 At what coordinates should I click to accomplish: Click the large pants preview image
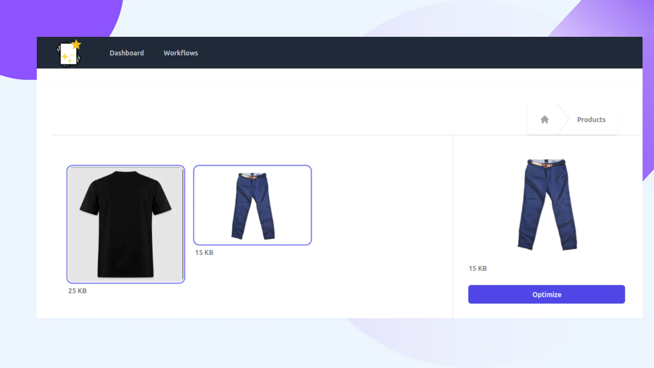(x=547, y=204)
